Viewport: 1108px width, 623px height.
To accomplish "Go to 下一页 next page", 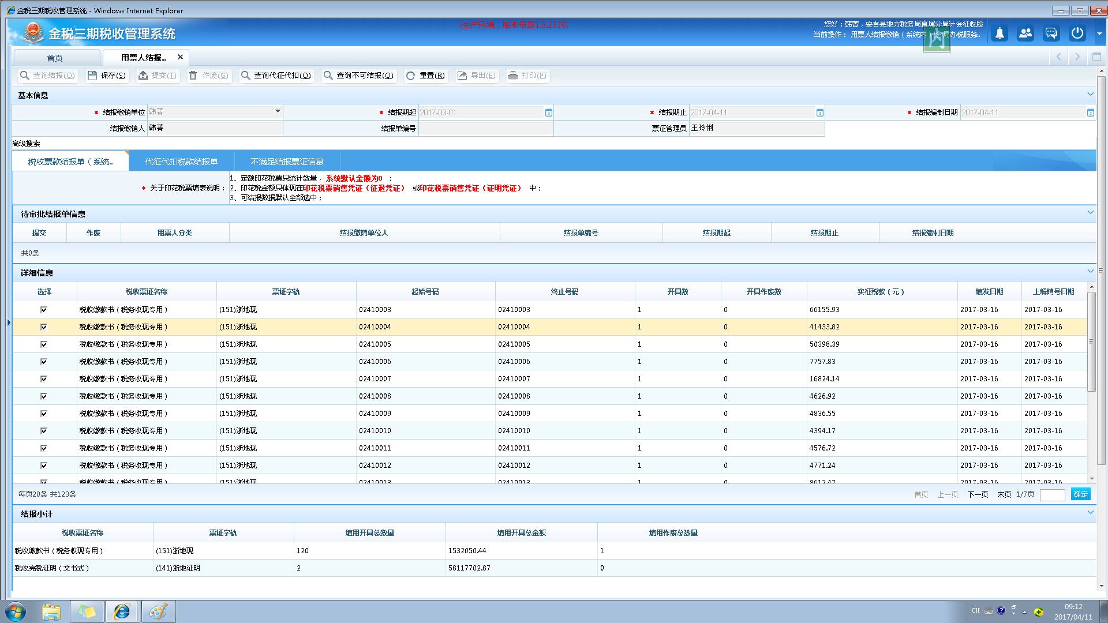I will [978, 494].
